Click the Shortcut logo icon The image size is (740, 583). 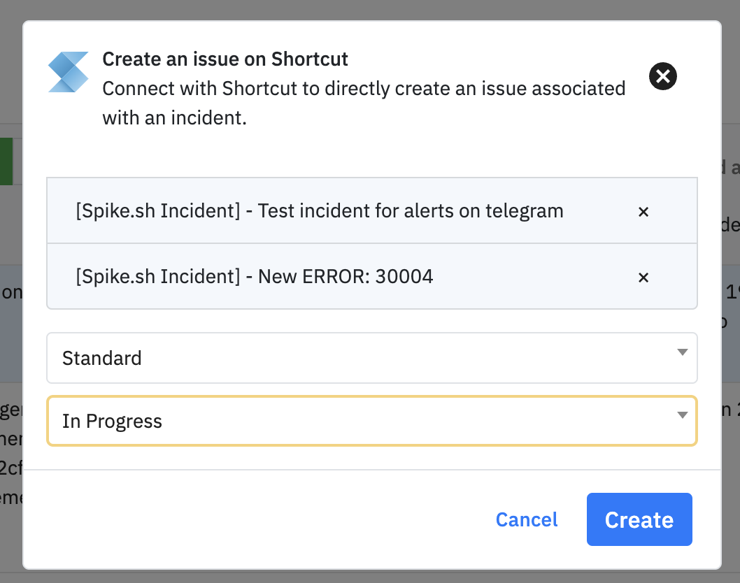pos(68,72)
